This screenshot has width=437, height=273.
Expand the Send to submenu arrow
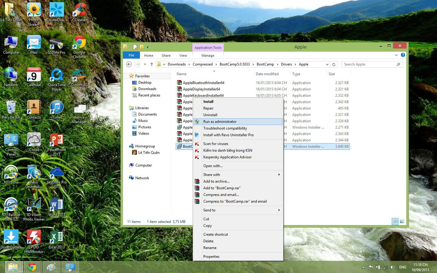click(x=279, y=210)
